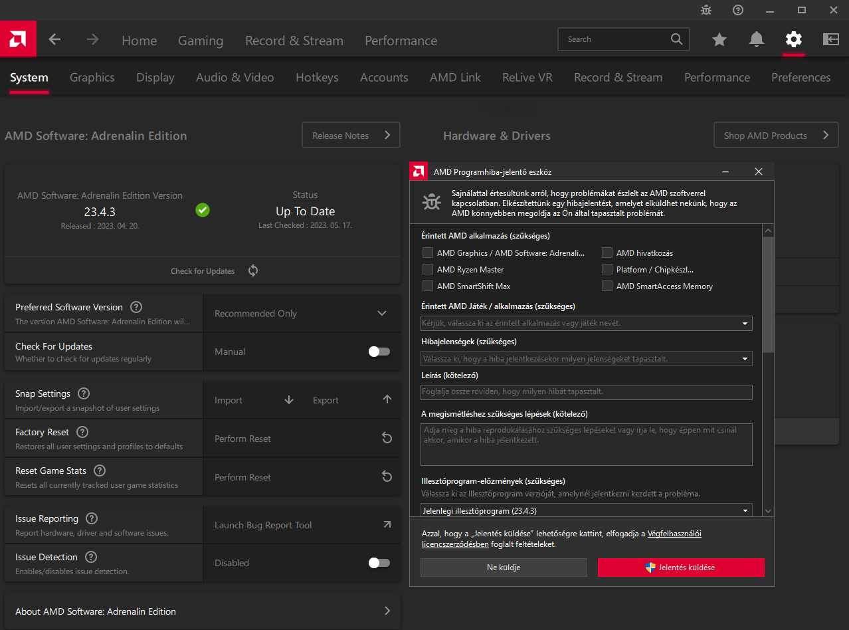Toggle the Check For Updates switch
The height and width of the screenshot is (630, 849).
tap(379, 352)
